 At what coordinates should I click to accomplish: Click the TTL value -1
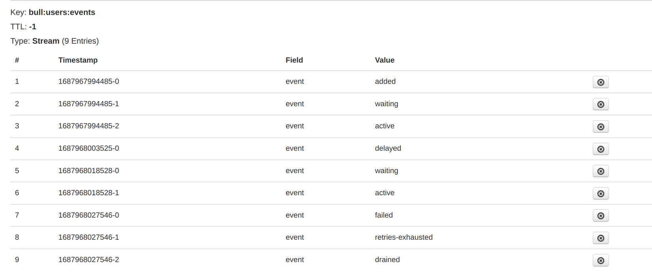click(x=32, y=26)
